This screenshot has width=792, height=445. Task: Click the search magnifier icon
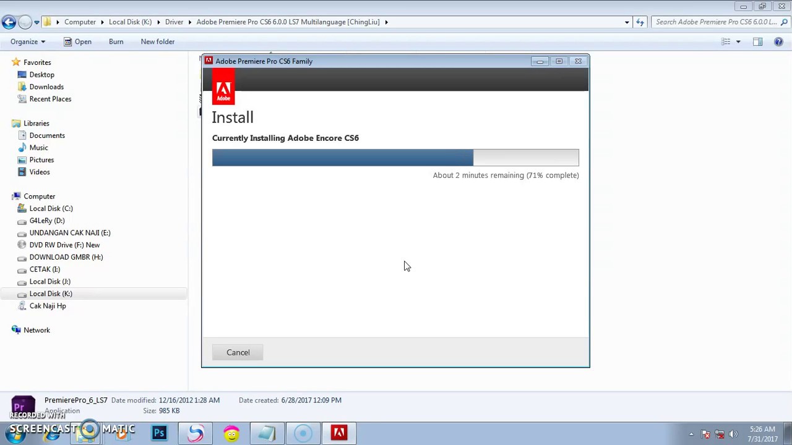coord(785,22)
